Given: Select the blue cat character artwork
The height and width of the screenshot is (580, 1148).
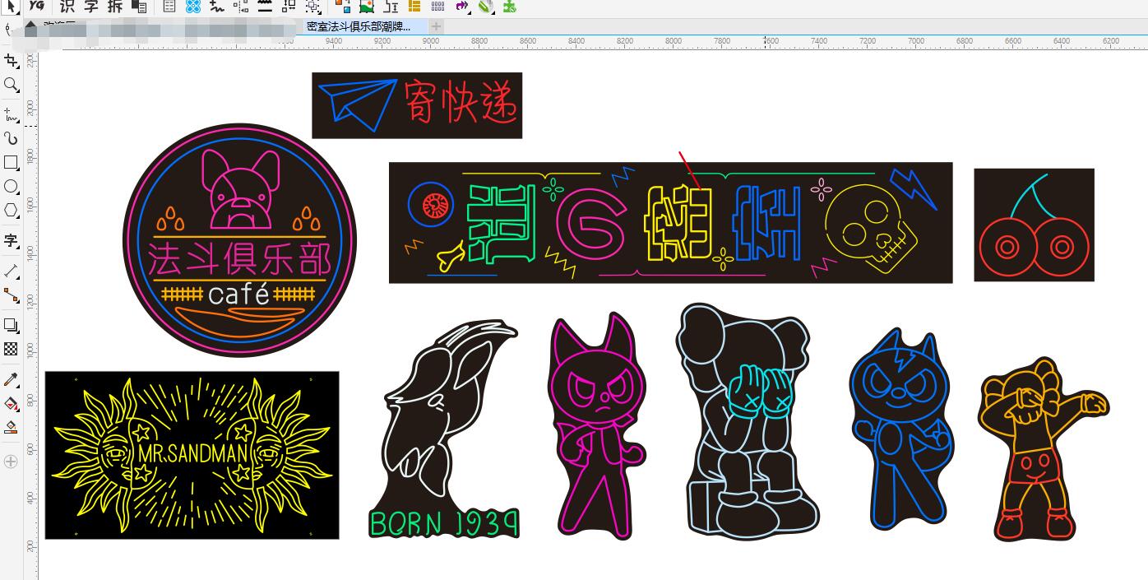Looking at the screenshot, I should [x=900, y=429].
